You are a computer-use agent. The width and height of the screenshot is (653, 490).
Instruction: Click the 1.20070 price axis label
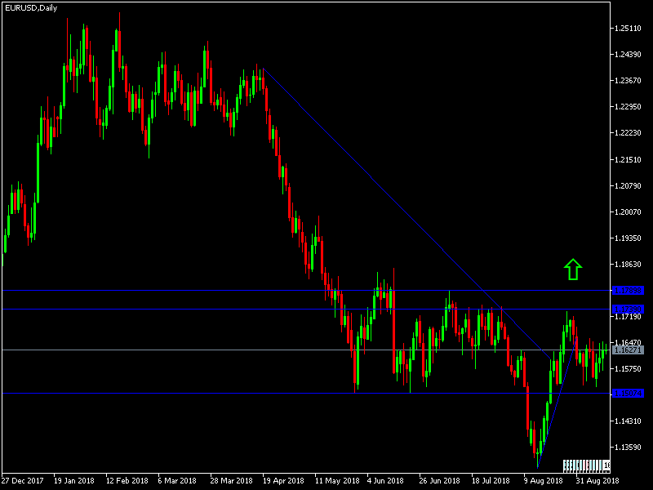[x=628, y=212]
